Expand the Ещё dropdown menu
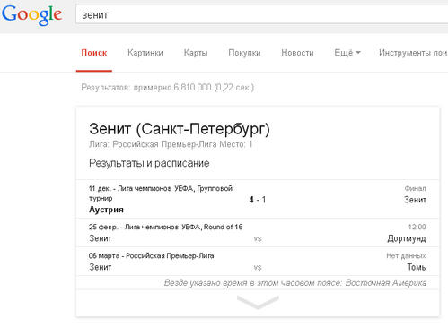448x327 pixels. pos(347,53)
